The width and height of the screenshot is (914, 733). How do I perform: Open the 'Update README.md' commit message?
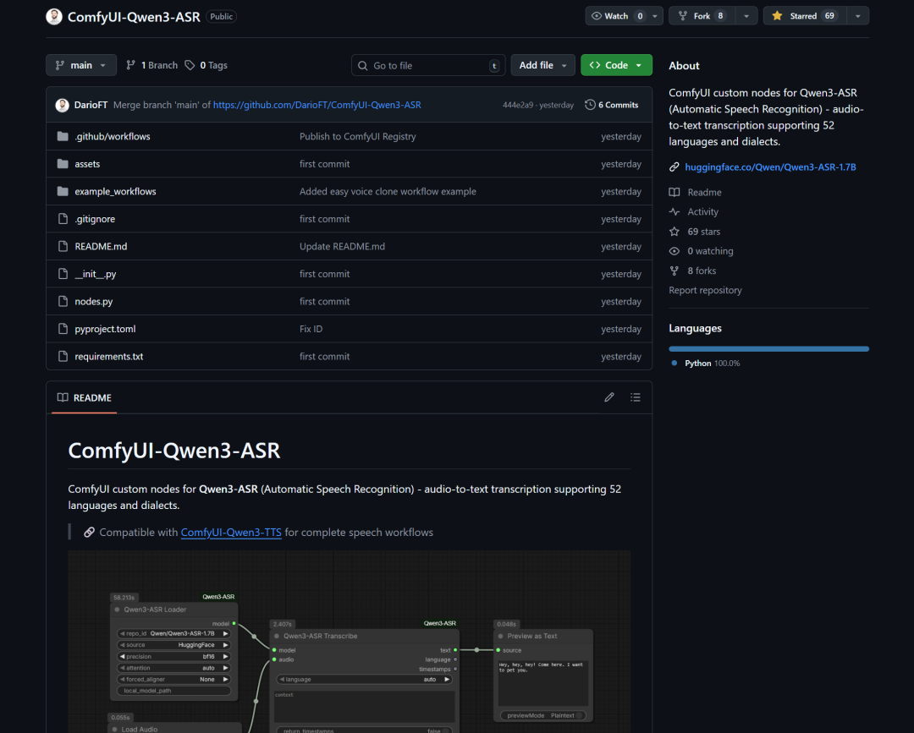pos(342,246)
